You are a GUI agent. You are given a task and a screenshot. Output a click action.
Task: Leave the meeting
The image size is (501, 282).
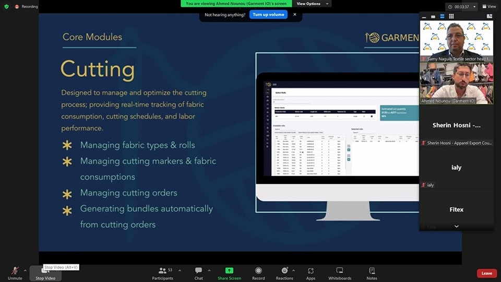[x=486, y=273]
